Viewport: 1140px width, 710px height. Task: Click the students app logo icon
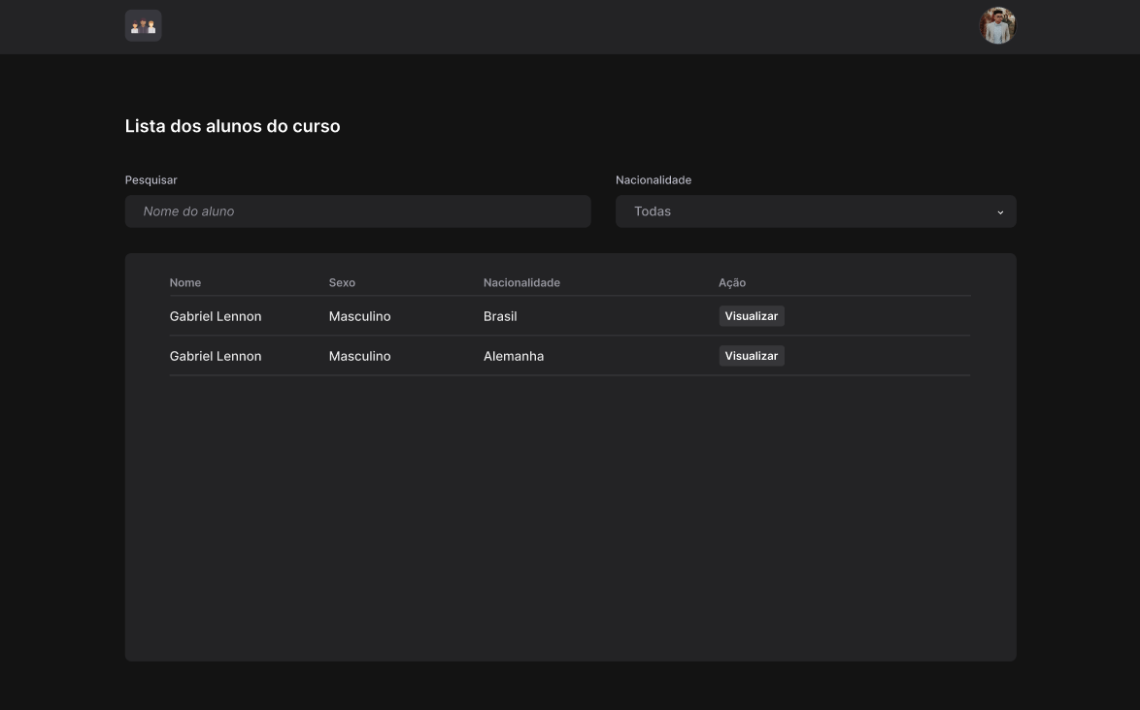143,25
